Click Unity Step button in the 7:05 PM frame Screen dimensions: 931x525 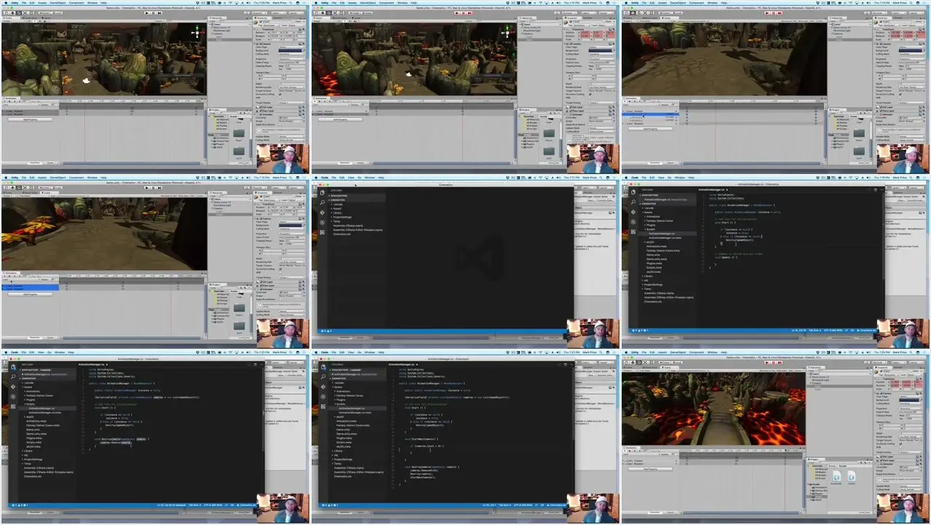tap(159, 13)
